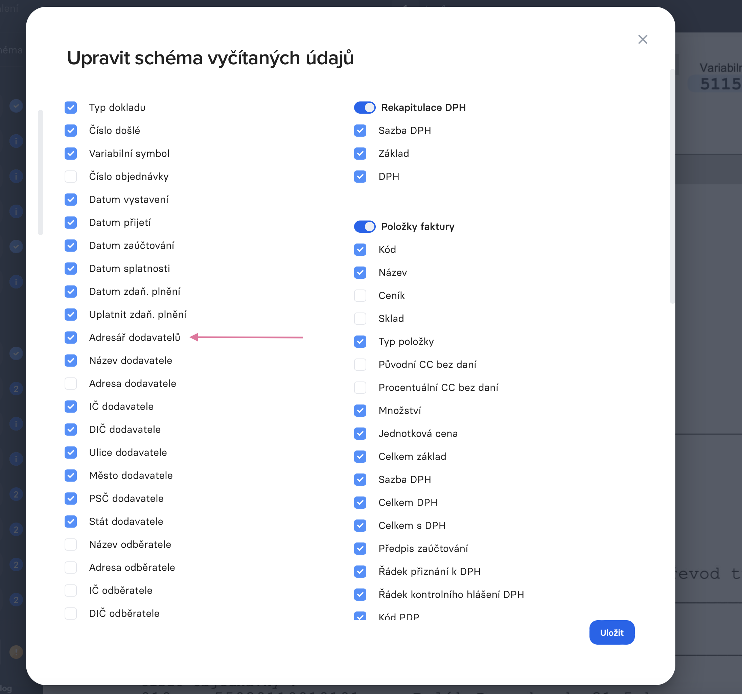Disable Předpis zaúčtování checkbox

(360, 549)
